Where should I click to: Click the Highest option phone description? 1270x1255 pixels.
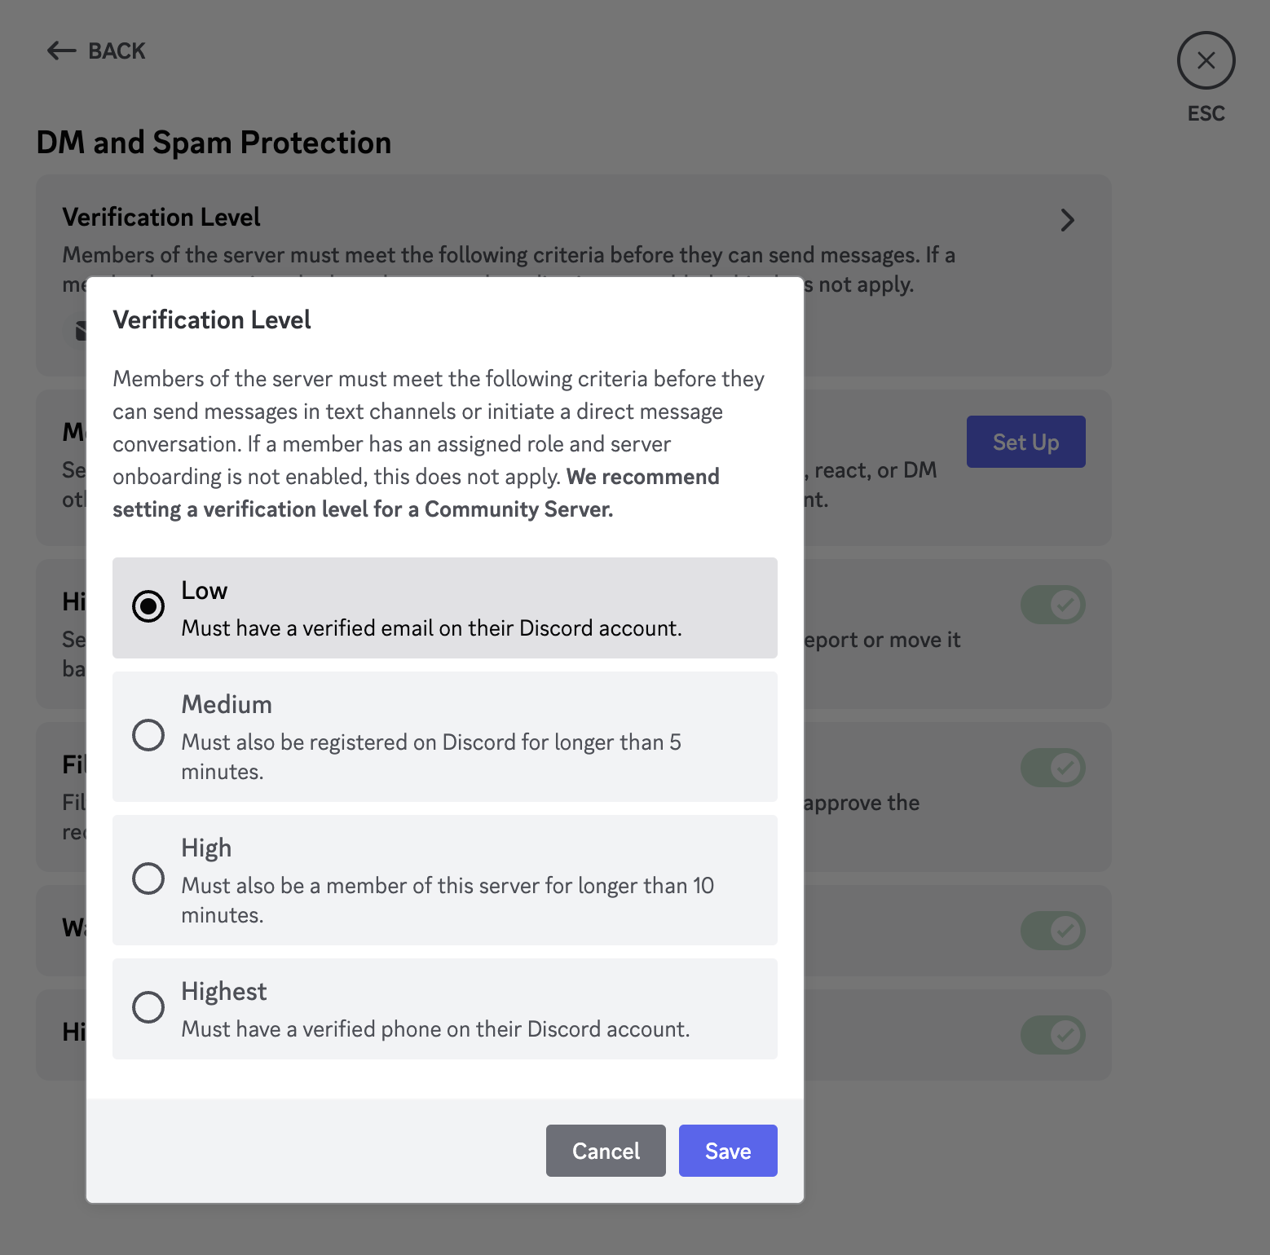click(x=435, y=1029)
